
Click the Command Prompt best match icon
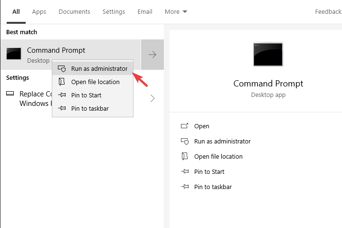(14, 54)
